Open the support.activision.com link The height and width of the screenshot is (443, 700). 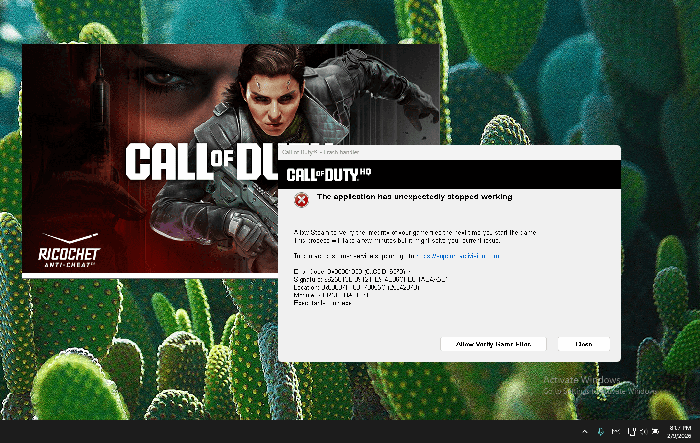pyautogui.click(x=457, y=256)
